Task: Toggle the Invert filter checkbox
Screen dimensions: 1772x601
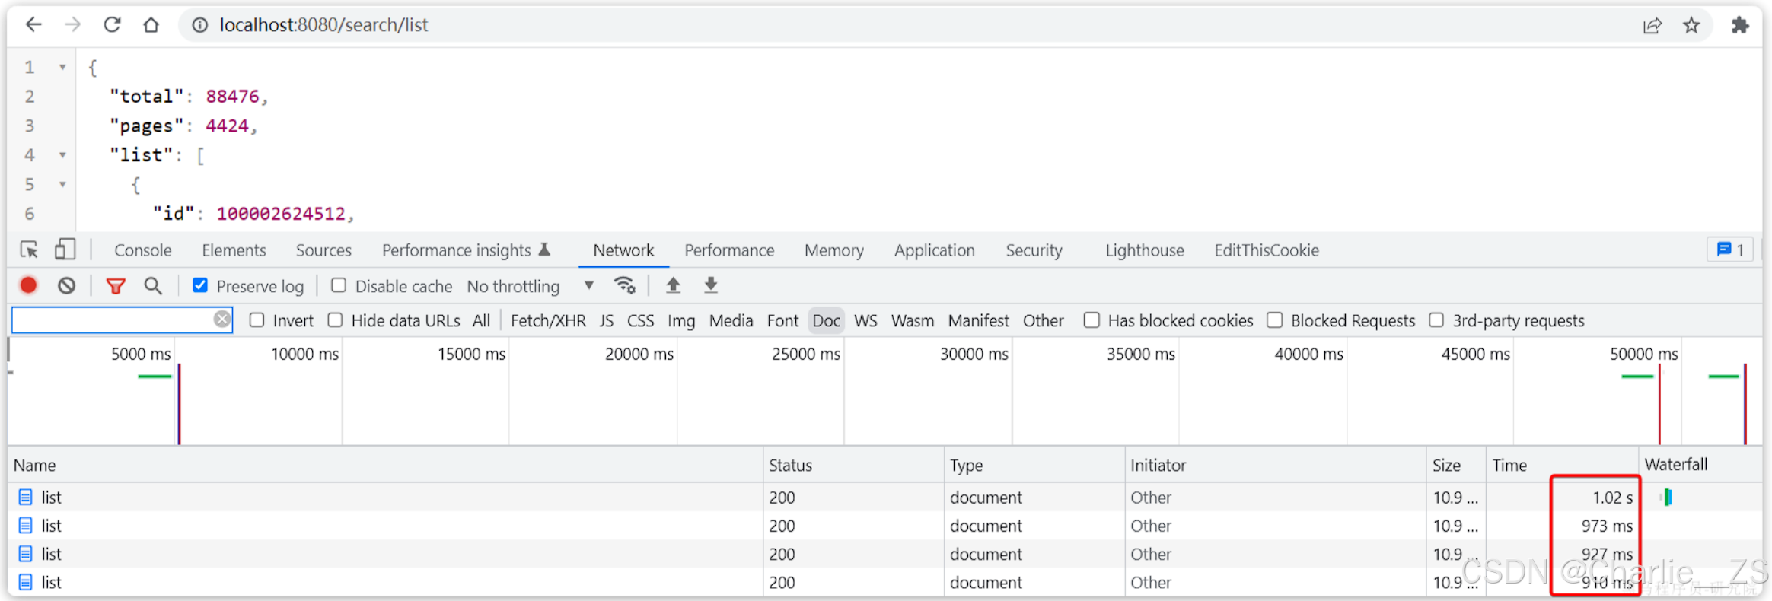Action: pyautogui.click(x=257, y=320)
